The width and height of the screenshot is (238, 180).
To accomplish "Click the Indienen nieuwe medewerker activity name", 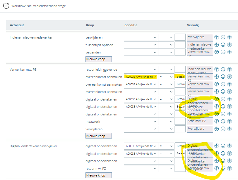I will click(31, 37).
